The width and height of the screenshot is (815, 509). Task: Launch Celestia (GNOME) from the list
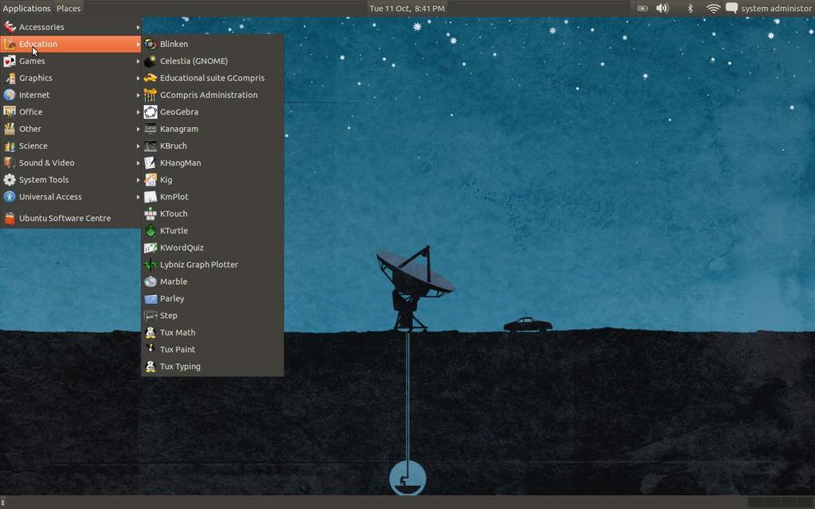pyautogui.click(x=213, y=61)
